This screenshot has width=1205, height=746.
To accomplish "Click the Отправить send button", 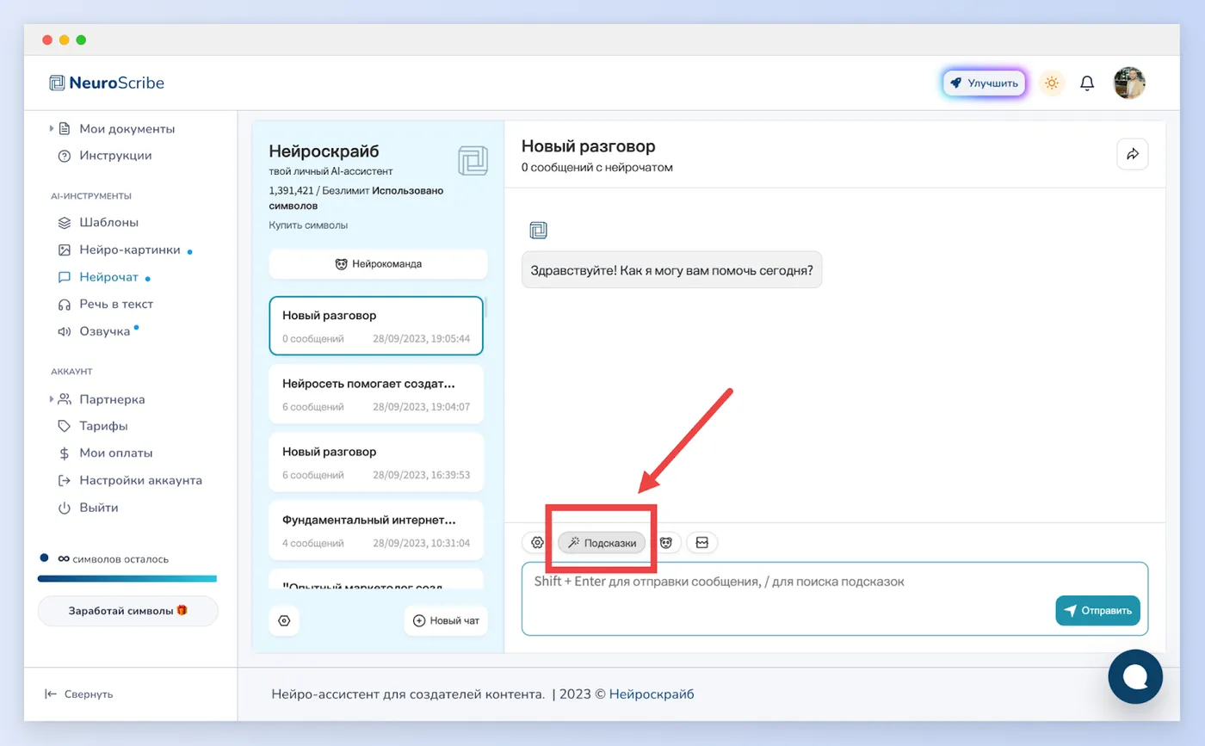I will coord(1097,611).
